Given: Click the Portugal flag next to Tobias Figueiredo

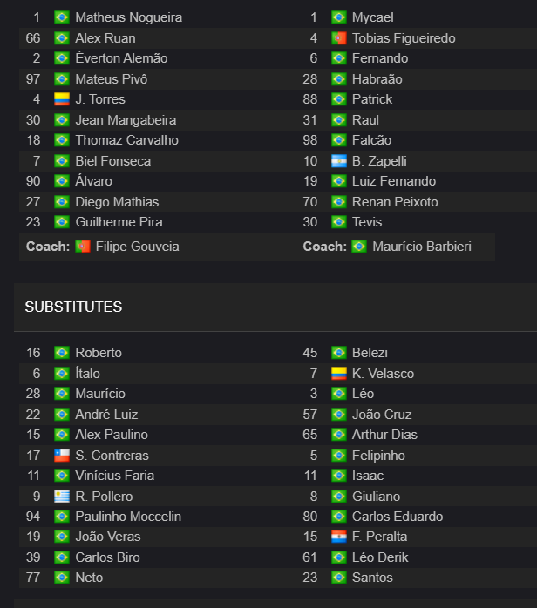Looking at the screenshot, I should (339, 38).
